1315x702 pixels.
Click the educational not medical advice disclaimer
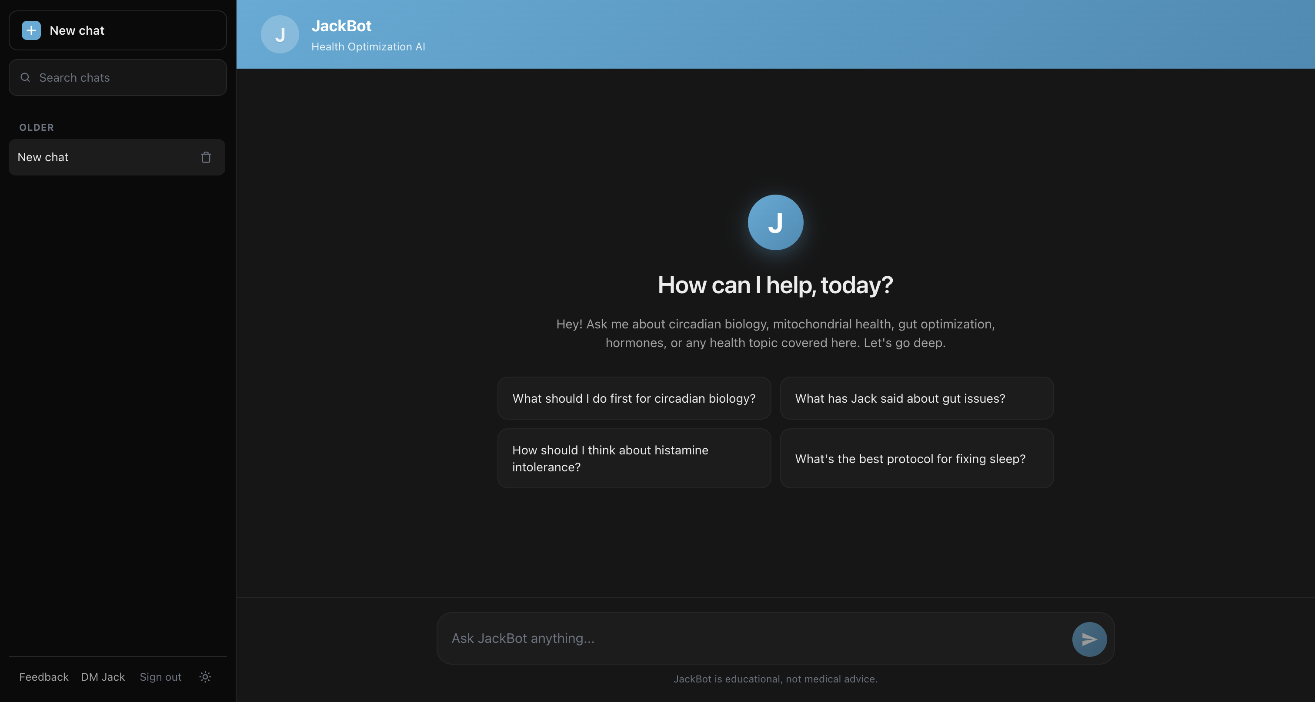click(x=775, y=679)
